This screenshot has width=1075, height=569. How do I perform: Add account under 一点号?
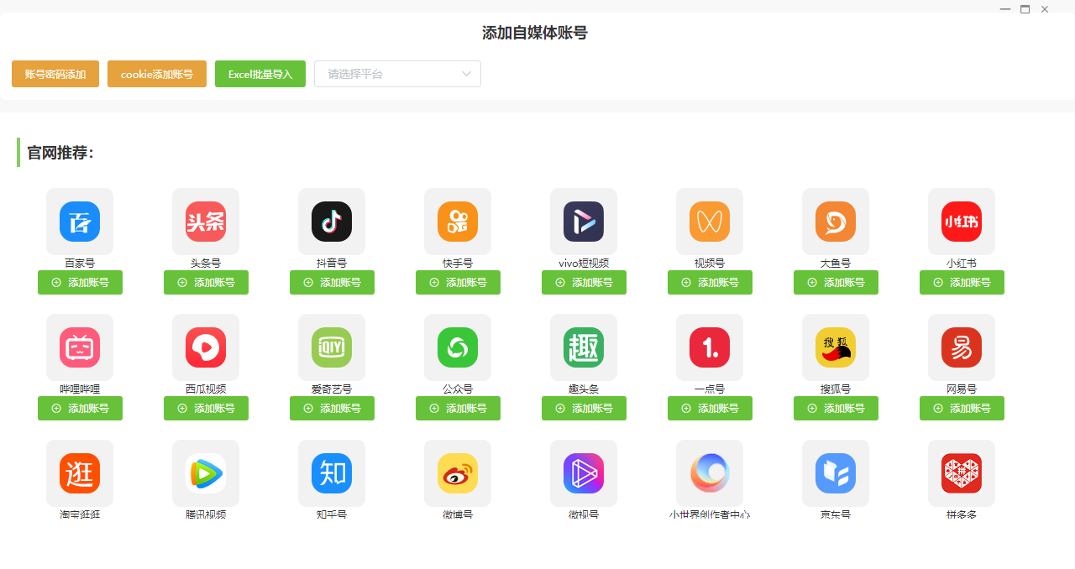point(710,409)
